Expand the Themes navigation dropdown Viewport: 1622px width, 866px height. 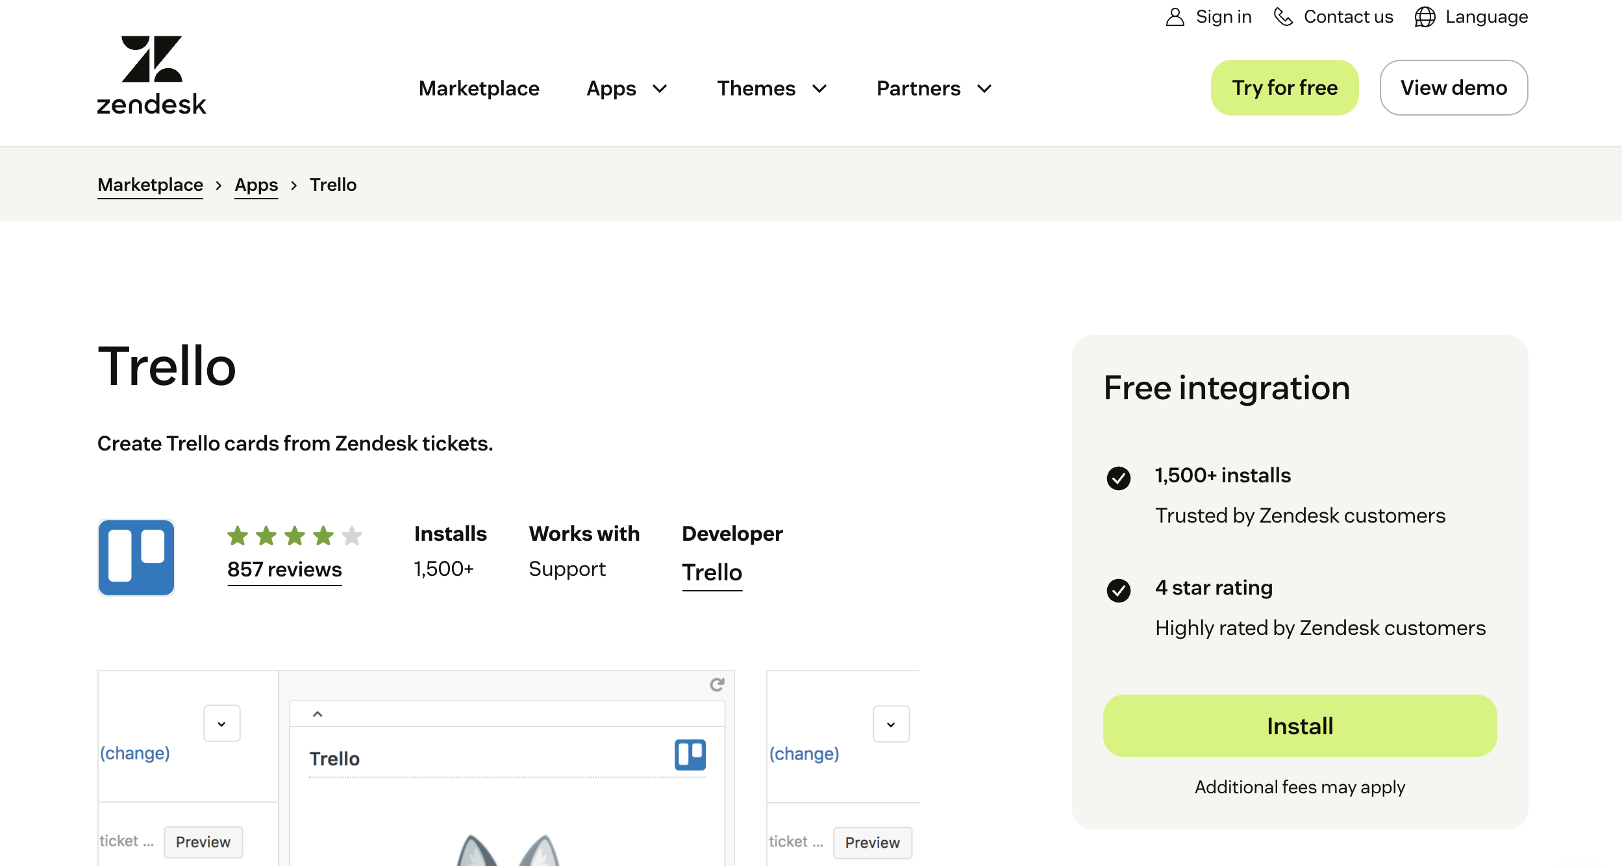tap(820, 89)
